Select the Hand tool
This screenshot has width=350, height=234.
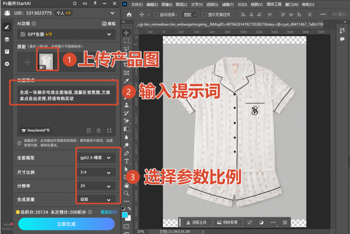126,185
